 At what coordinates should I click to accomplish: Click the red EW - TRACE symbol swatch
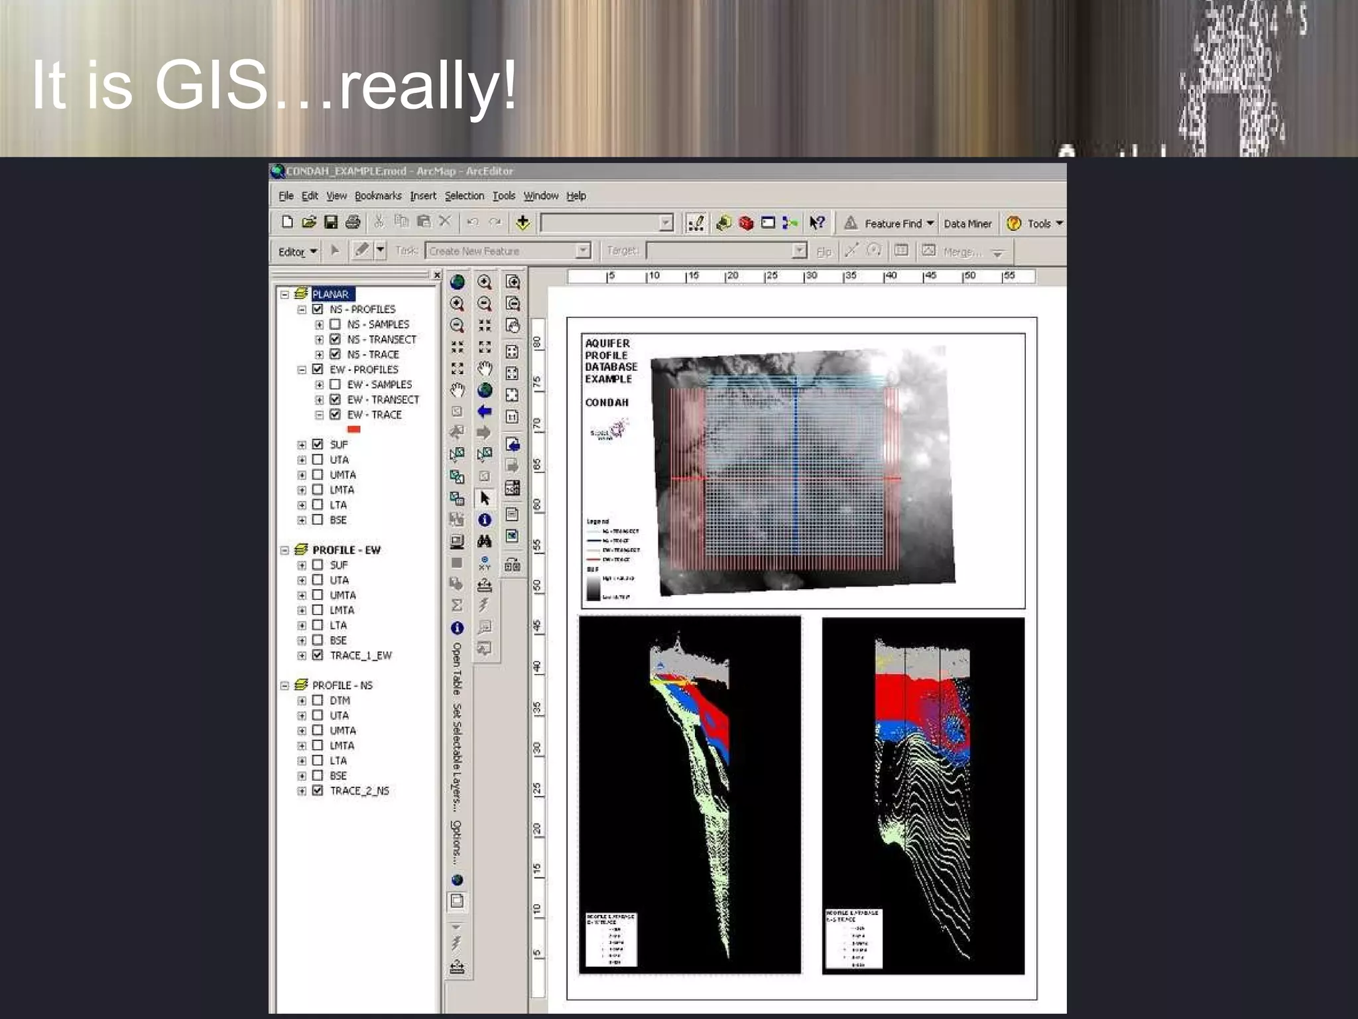click(x=354, y=429)
